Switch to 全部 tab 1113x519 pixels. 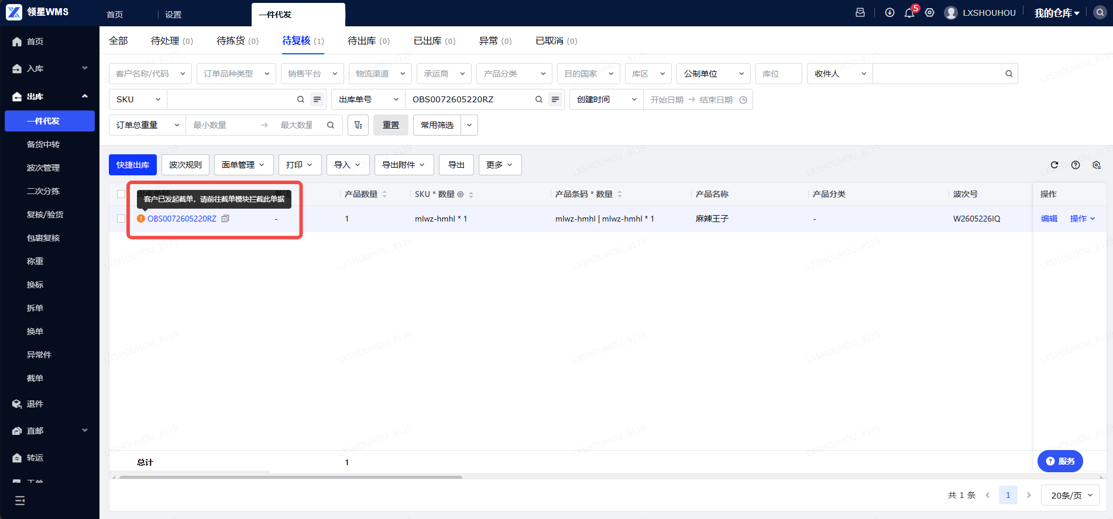(x=118, y=41)
